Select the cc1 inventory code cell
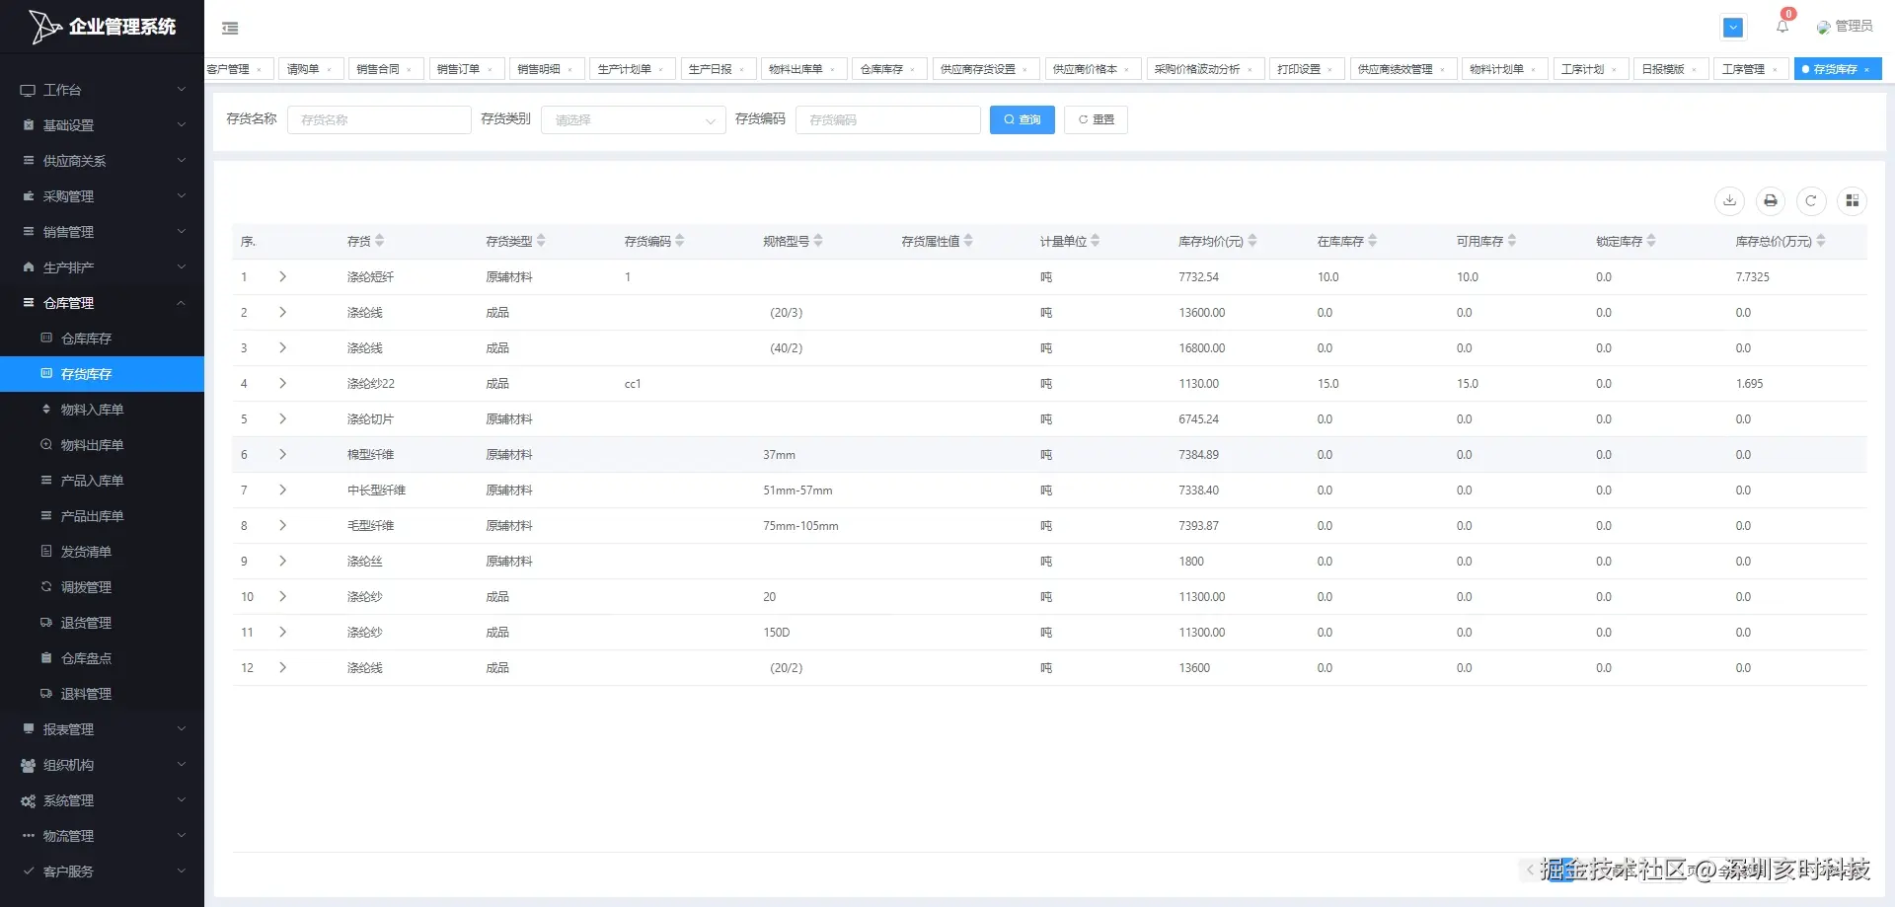This screenshot has height=907, width=1895. tap(633, 384)
